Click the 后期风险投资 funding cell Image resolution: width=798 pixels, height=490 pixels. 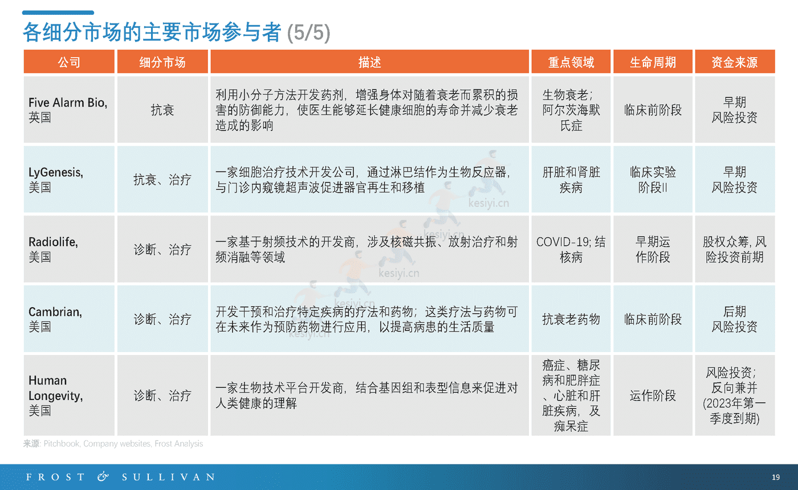tap(735, 318)
